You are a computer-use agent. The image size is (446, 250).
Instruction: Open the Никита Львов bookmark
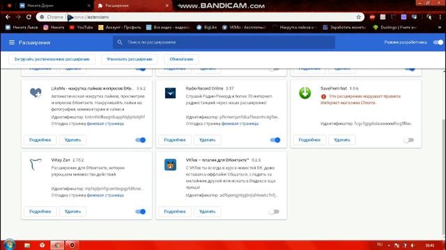click(x=22, y=27)
